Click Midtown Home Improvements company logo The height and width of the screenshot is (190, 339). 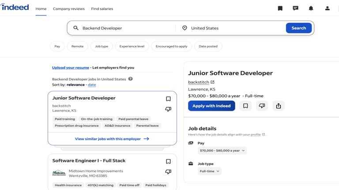pos(59,173)
